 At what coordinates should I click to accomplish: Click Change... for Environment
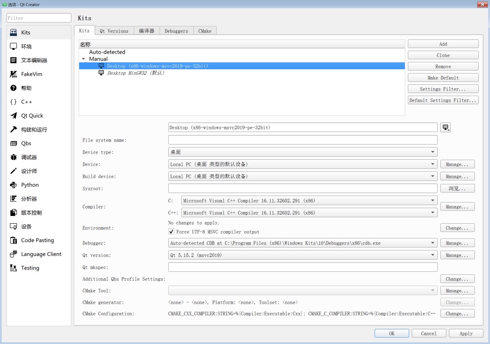(458, 228)
